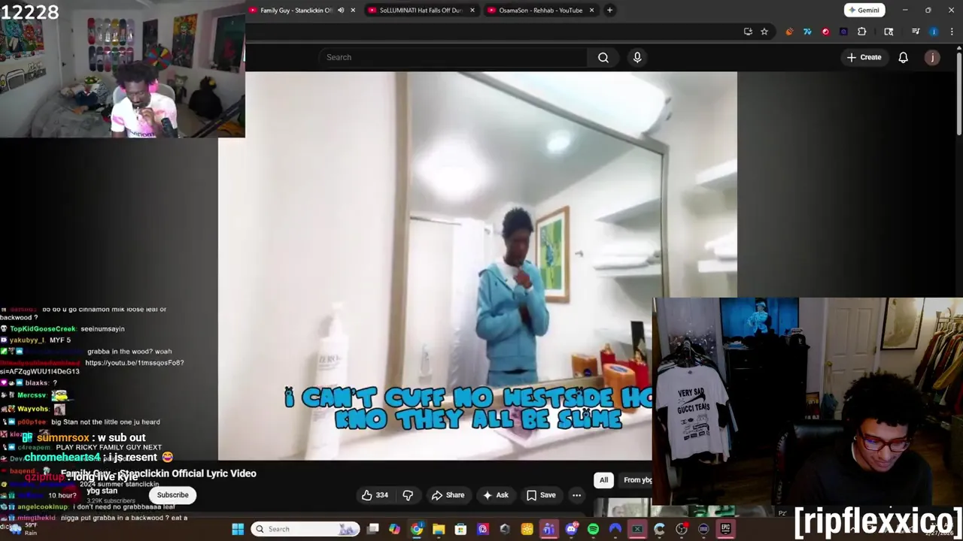Dislike the Stanclickin video
This screenshot has height=541, width=963.
click(408, 495)
